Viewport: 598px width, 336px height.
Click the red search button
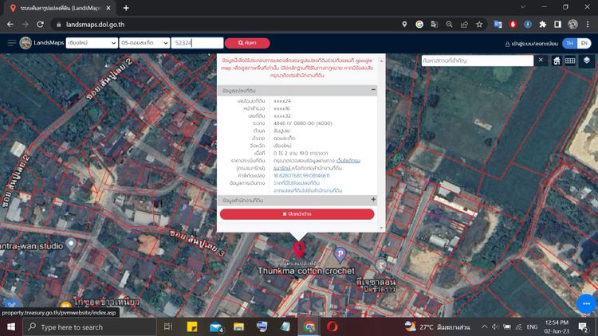coord(247,43)
